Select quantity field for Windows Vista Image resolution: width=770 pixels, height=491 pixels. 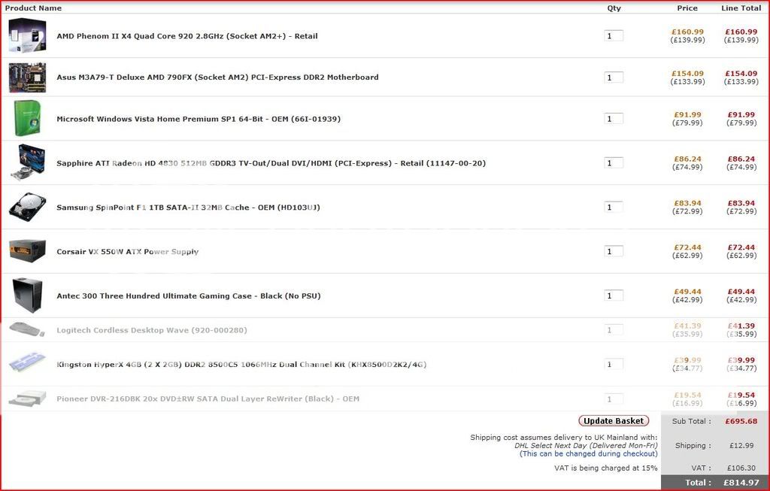[614, 119]
